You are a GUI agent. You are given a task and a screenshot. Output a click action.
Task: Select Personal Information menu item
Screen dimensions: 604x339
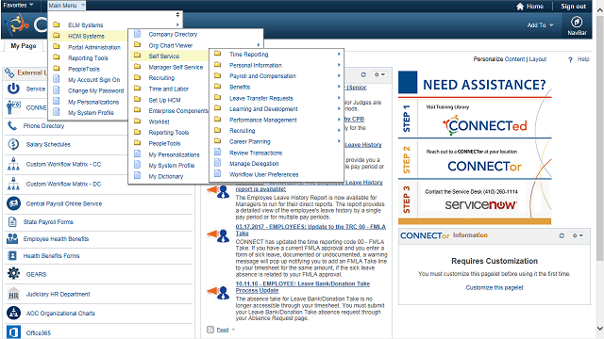coord(256,65)
